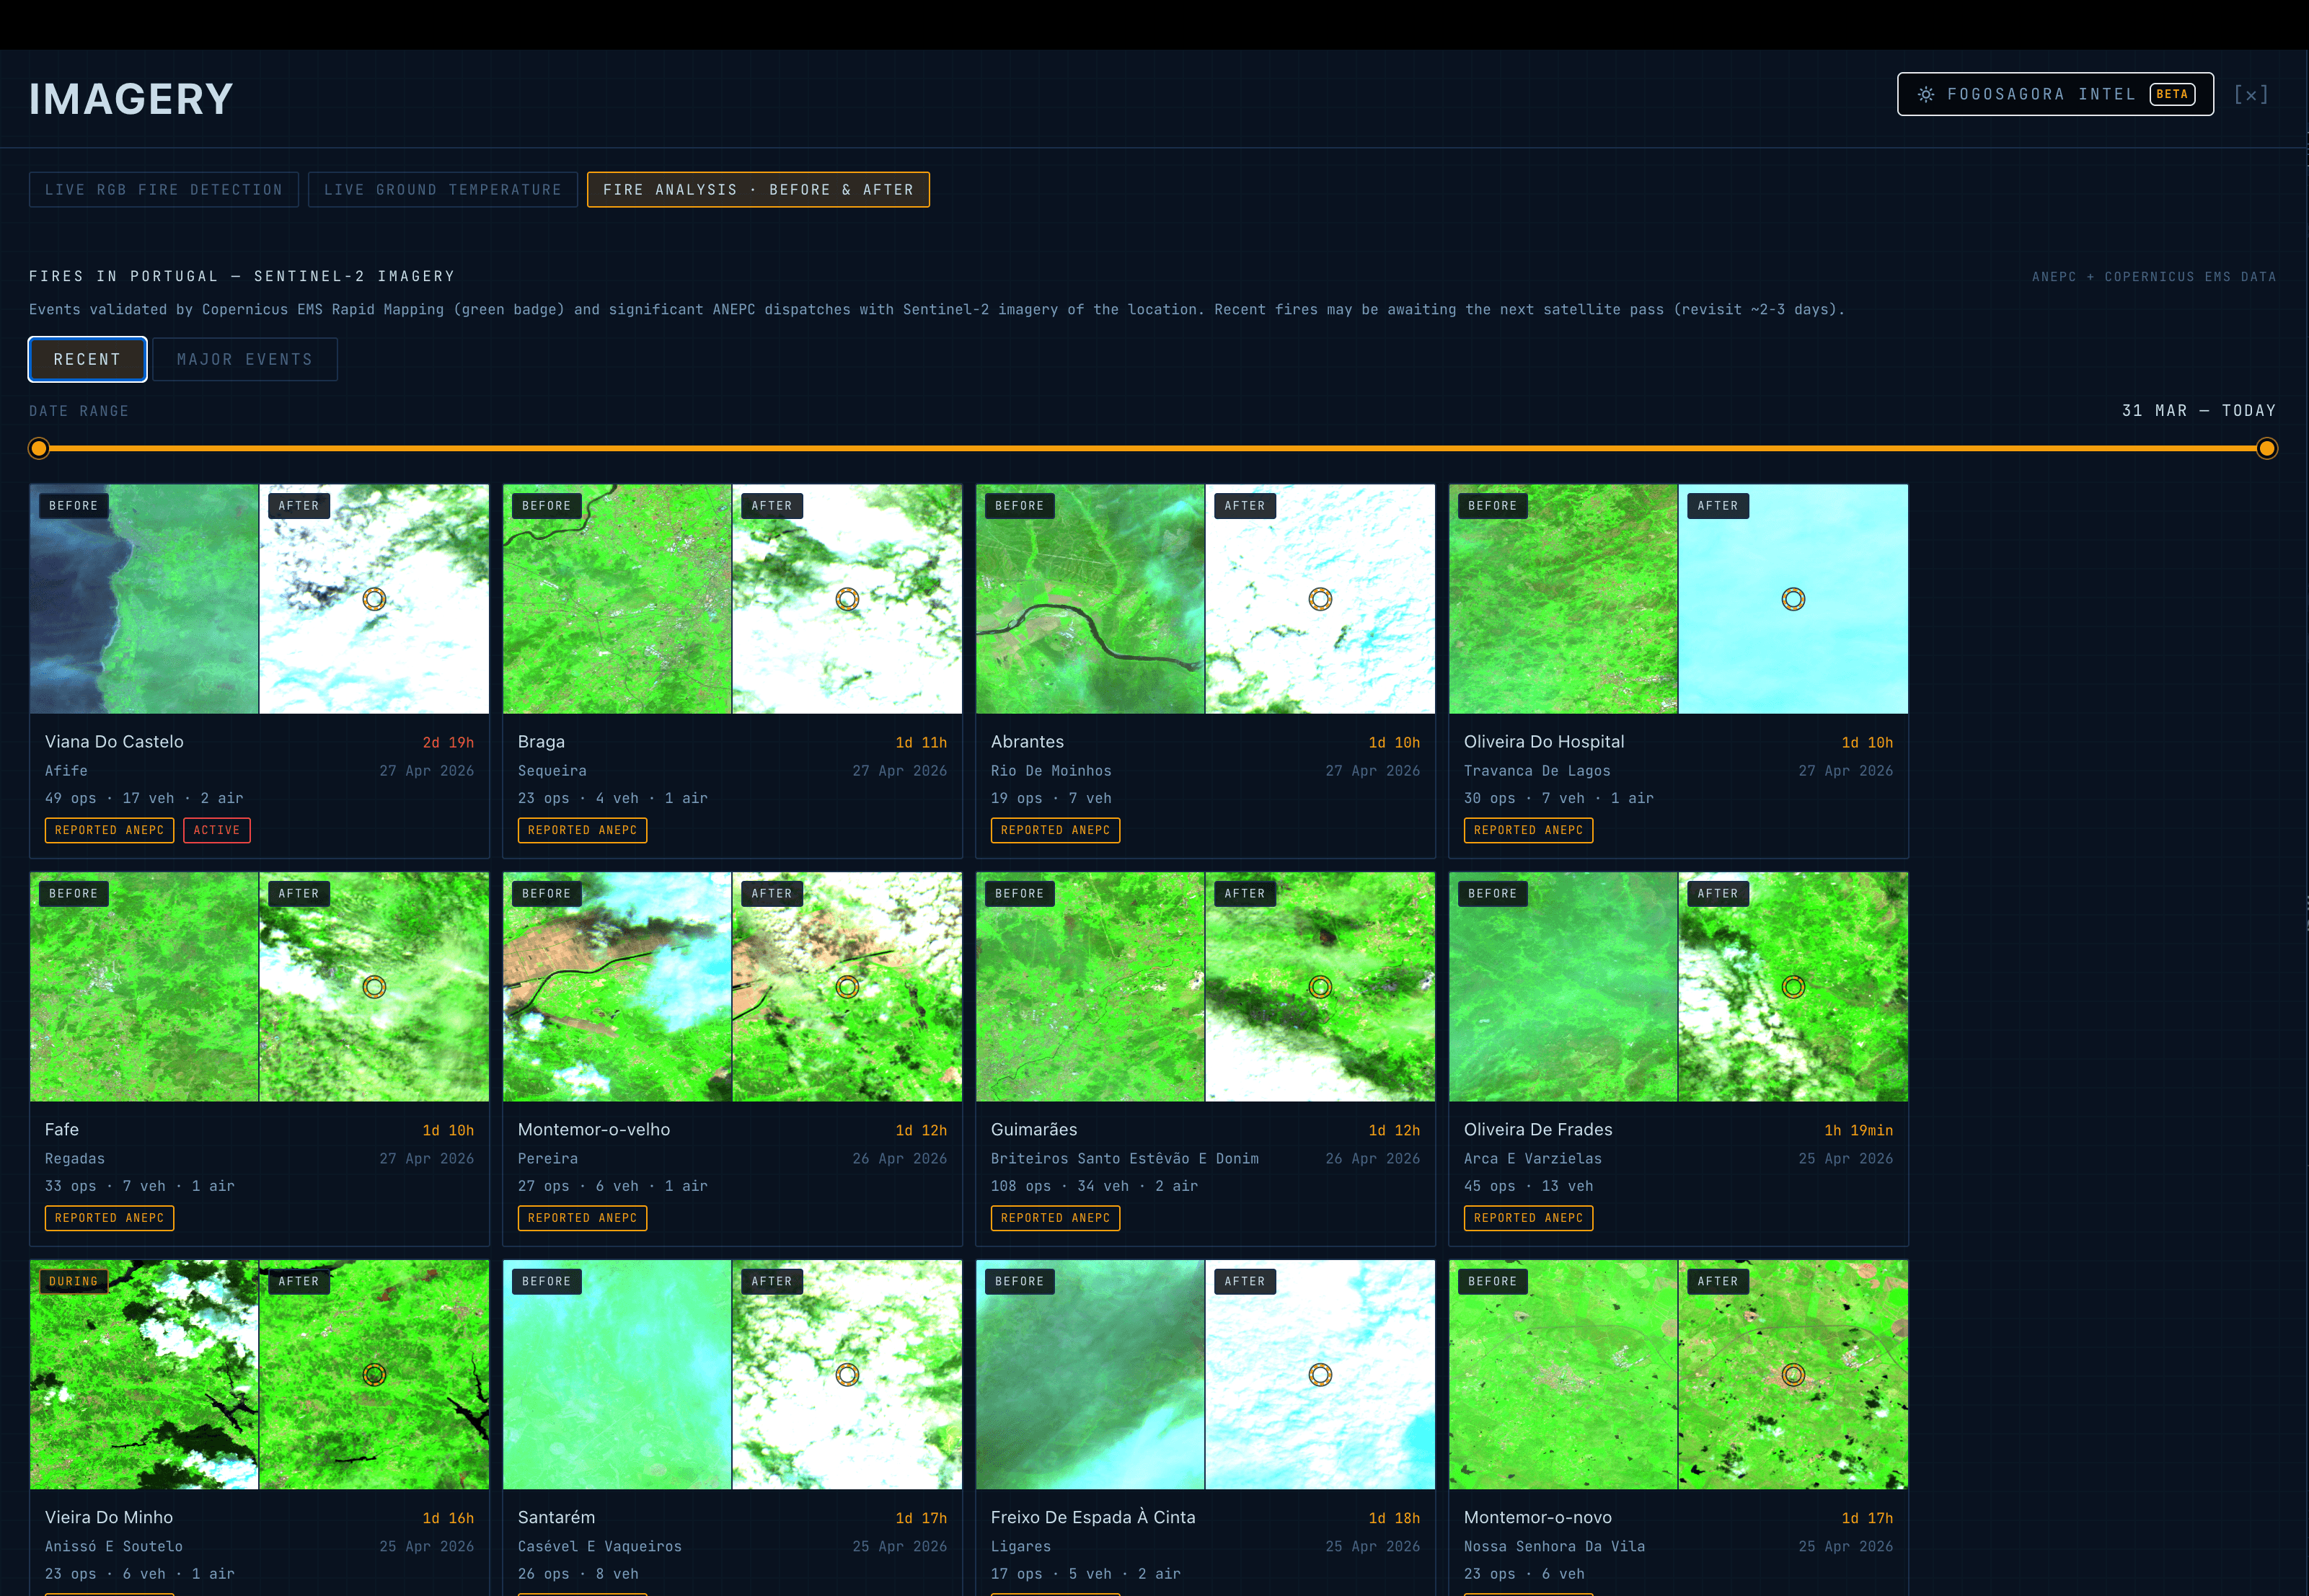Click the '31 MAR — TODAY' range label

(2199, 411)
